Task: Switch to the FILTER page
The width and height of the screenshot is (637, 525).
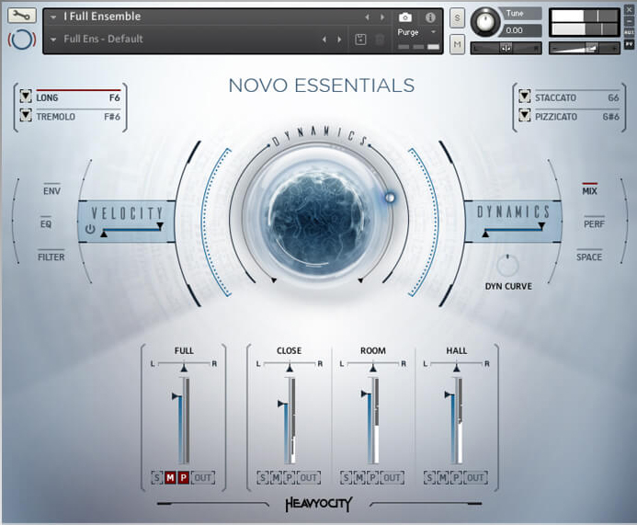Action: 51,257
